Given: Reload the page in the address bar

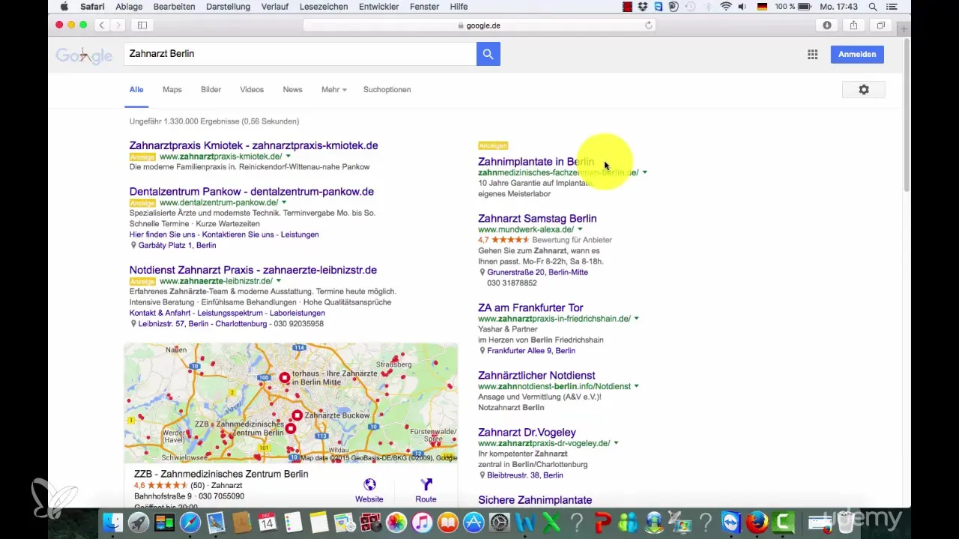Looking at the screenshot, I should coord(649,25).
